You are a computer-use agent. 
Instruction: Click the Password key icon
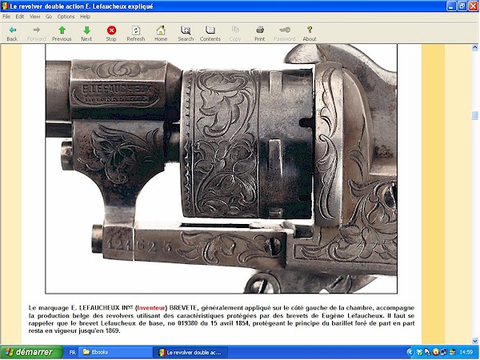click(x=285, y=30)
